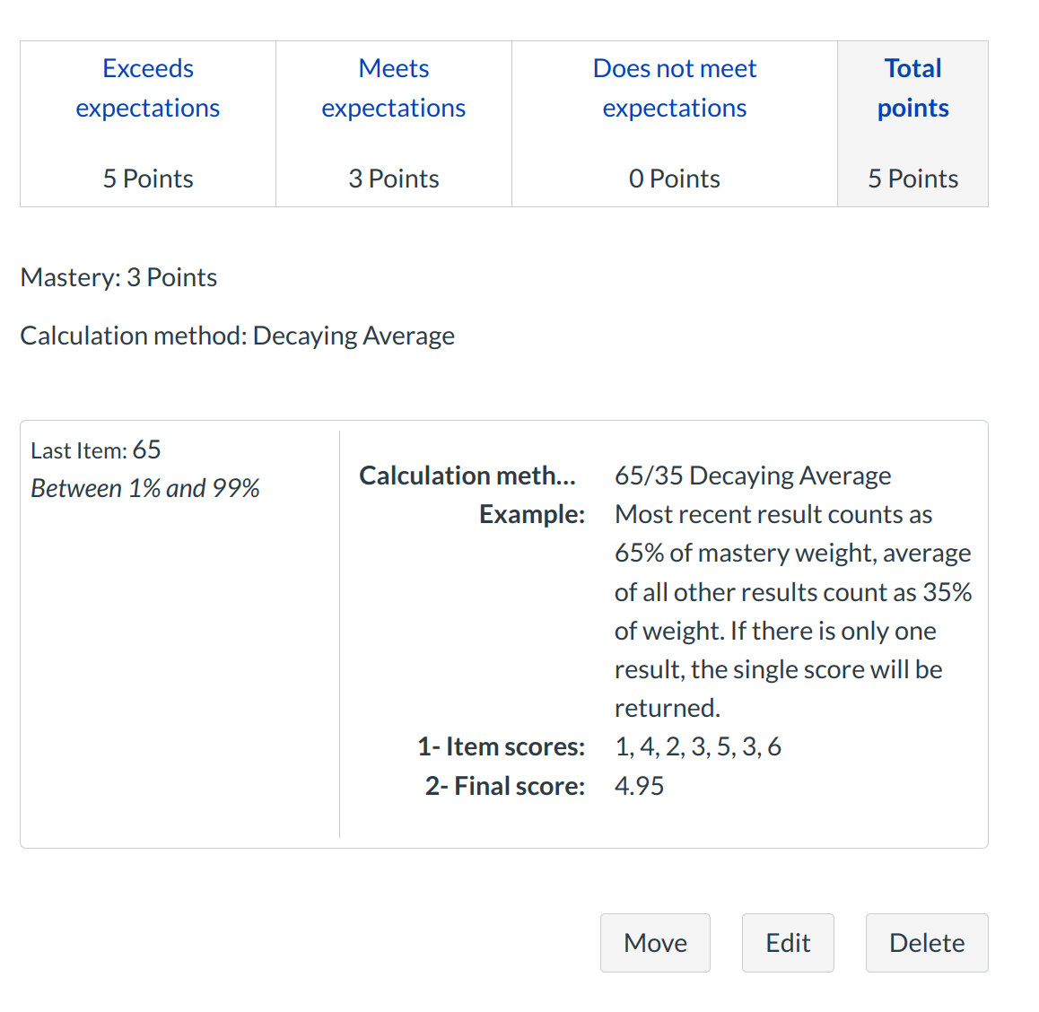Screen dimensions: 1039x1012
Task: Click the Meets expectations rating link
Action: click(393, 88)
